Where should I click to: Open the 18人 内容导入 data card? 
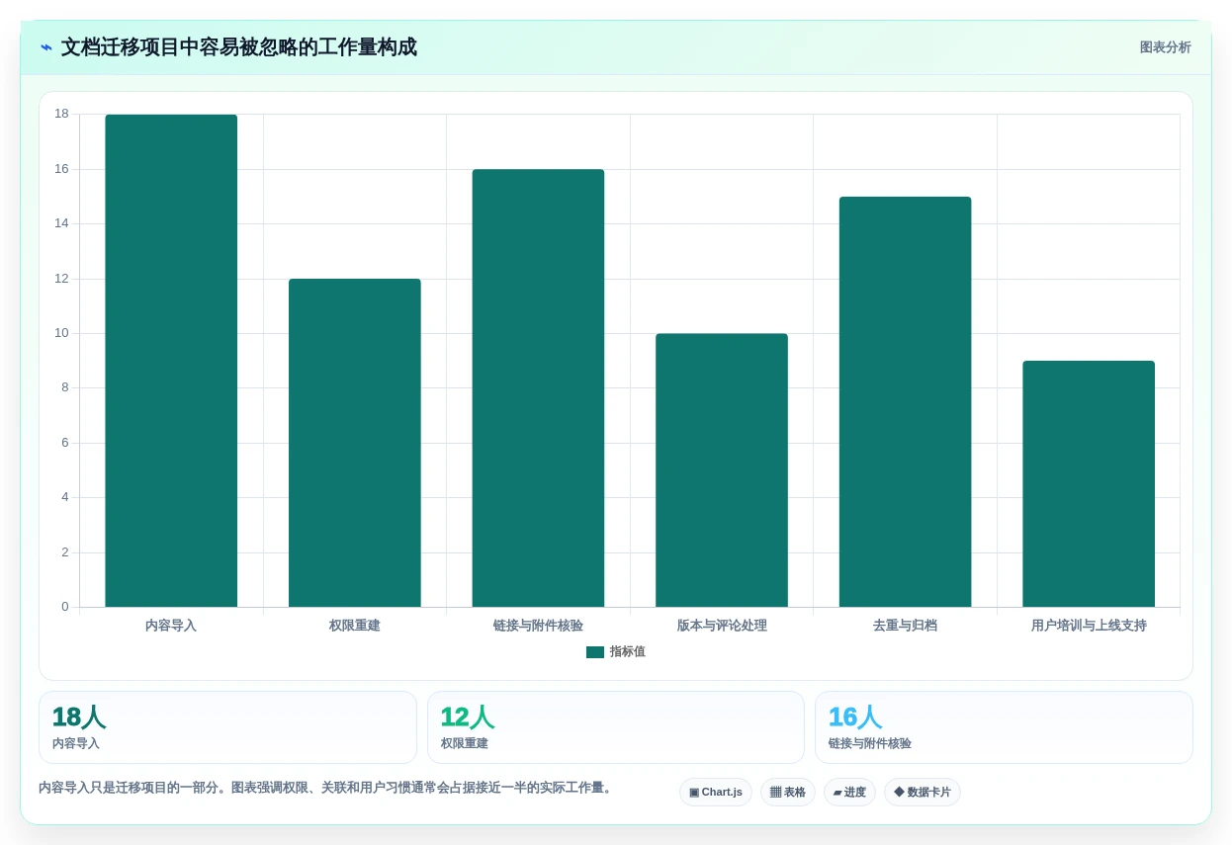[x=227, y=727]
